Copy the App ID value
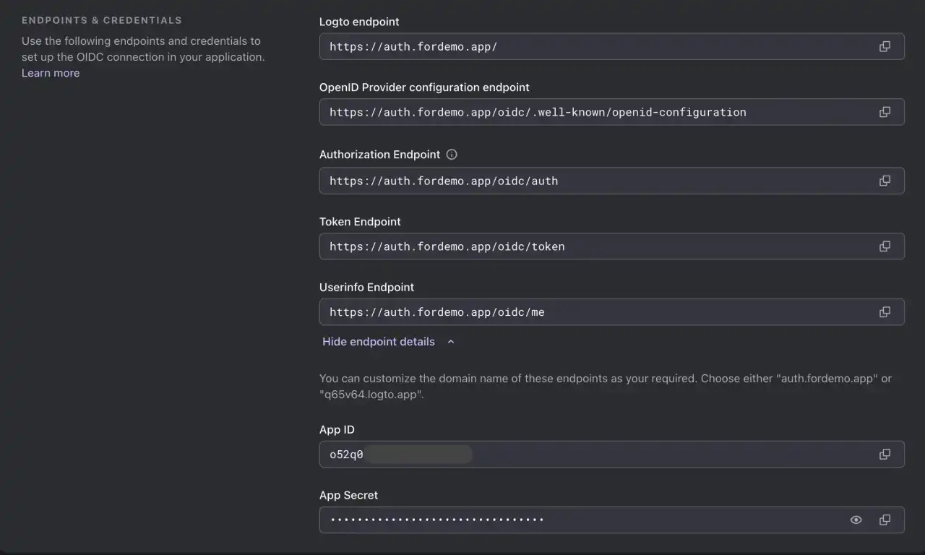Screen dimensions: 925x555 click(885, 454)
